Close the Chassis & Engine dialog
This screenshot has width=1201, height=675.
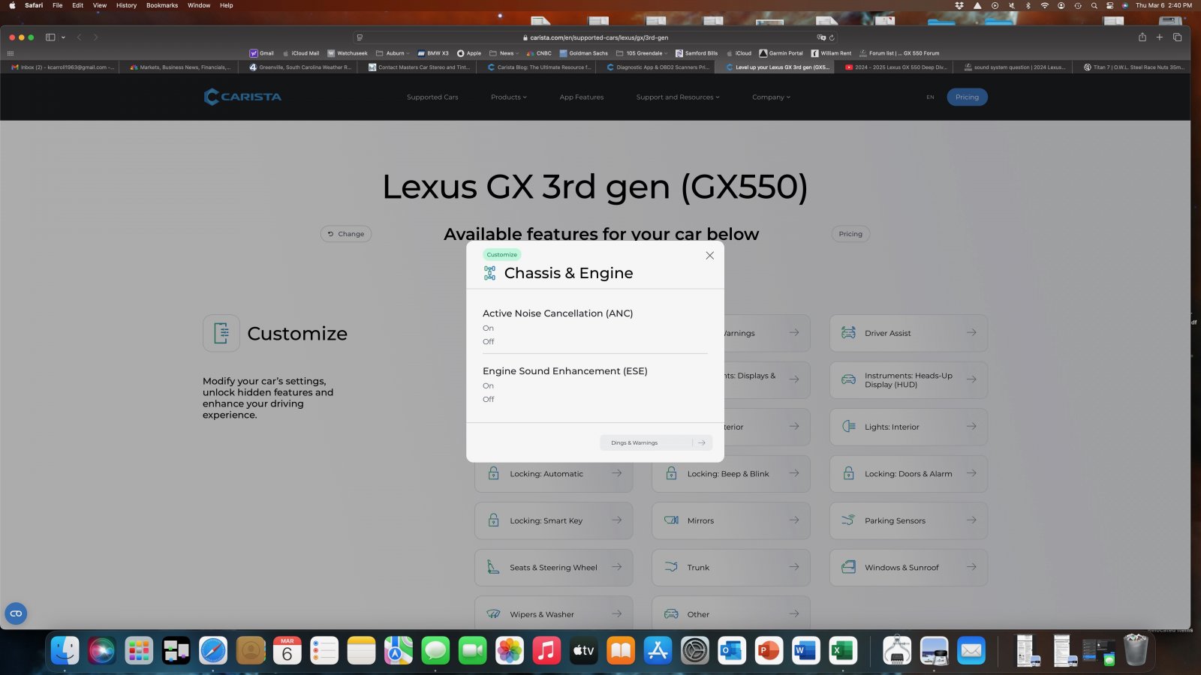tap(709, 256)
